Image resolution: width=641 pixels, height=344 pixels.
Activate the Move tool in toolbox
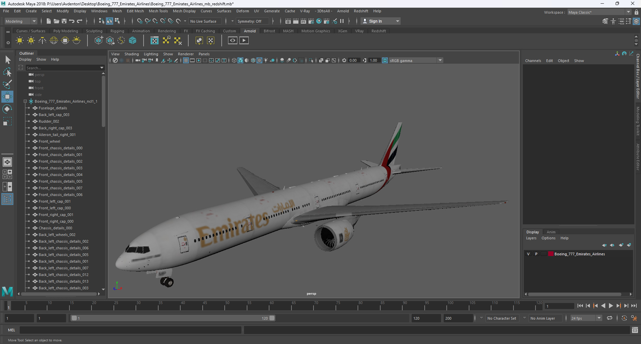coord(7,97)
